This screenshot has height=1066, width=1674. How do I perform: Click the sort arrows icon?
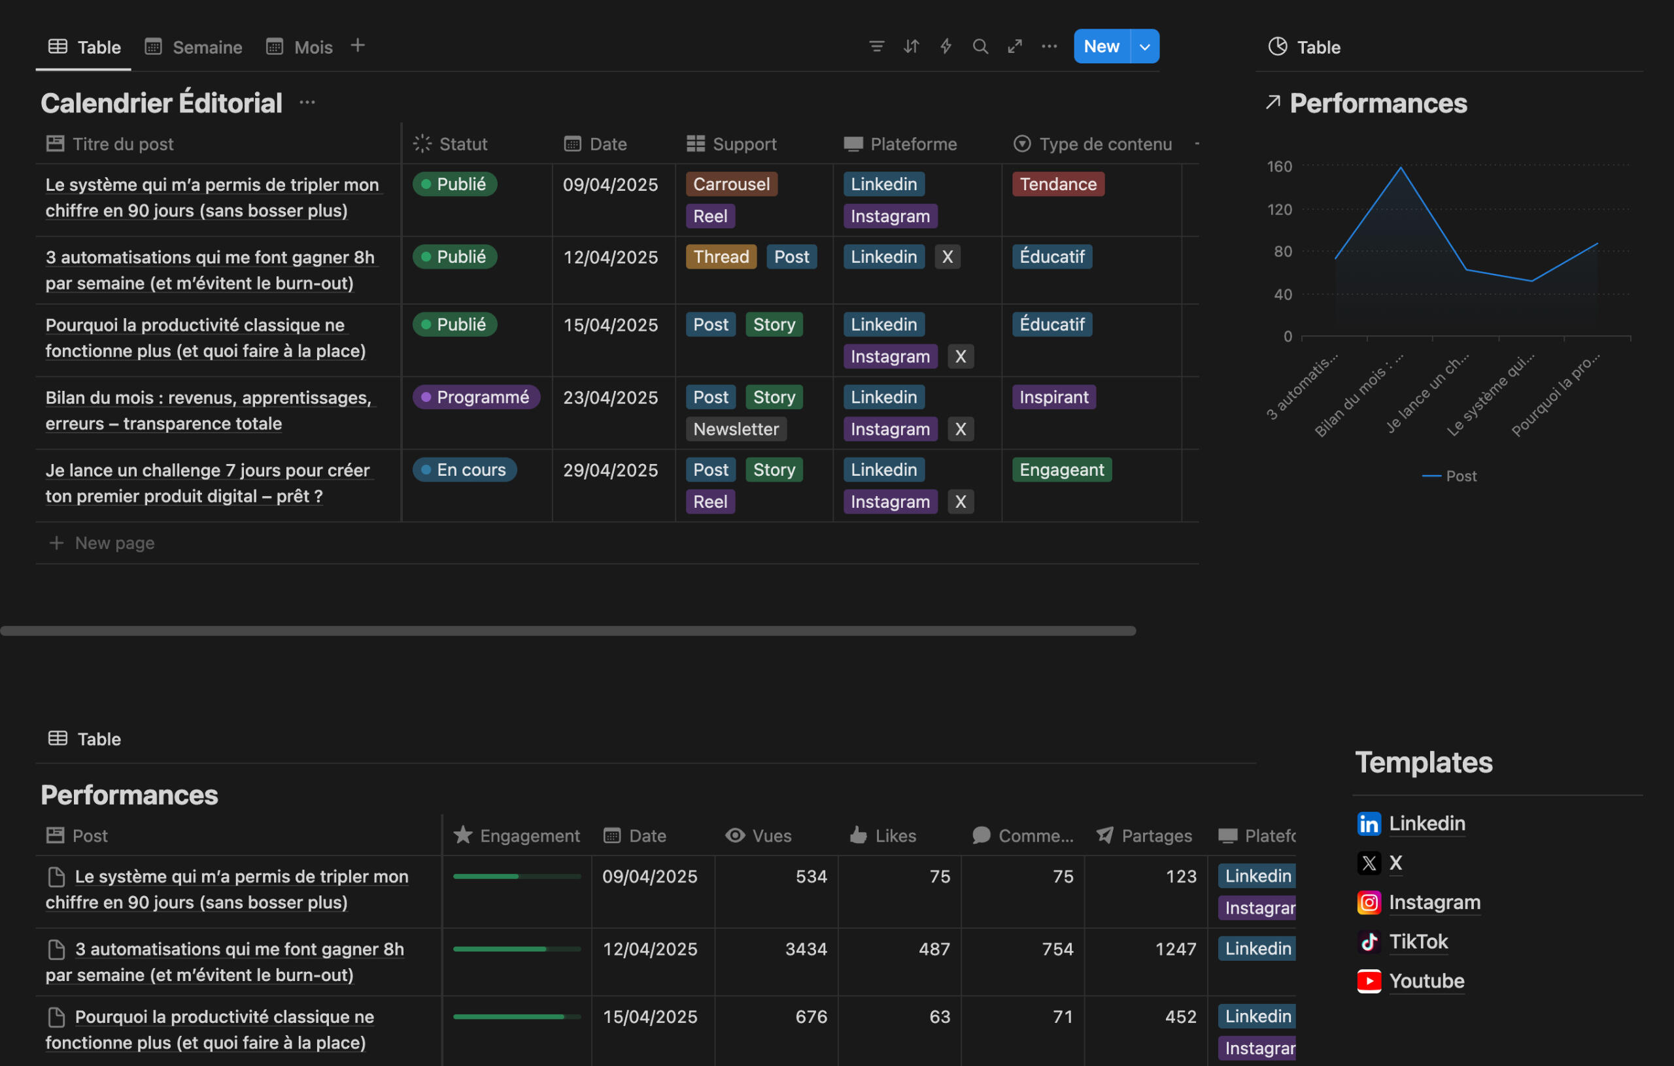pyautogui.click(x=912, y=46)
